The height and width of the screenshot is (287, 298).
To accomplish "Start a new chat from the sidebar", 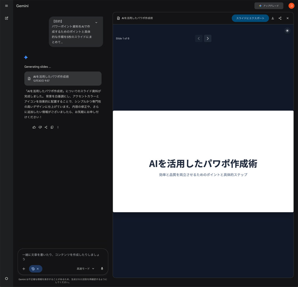I will [6, 18].
